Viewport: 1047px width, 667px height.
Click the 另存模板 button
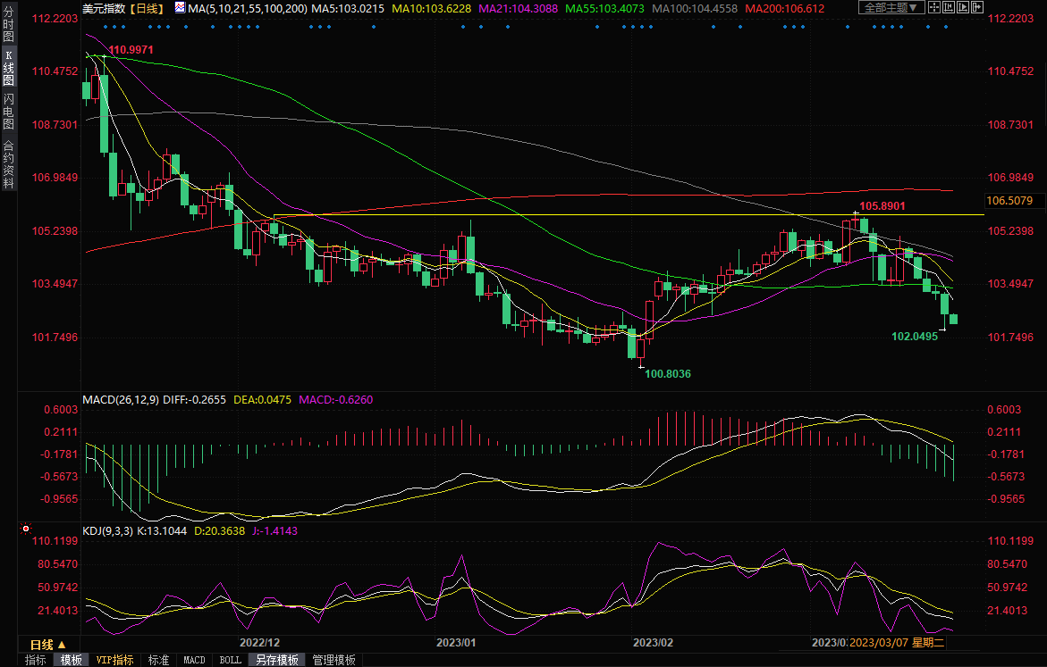(277, 660)
